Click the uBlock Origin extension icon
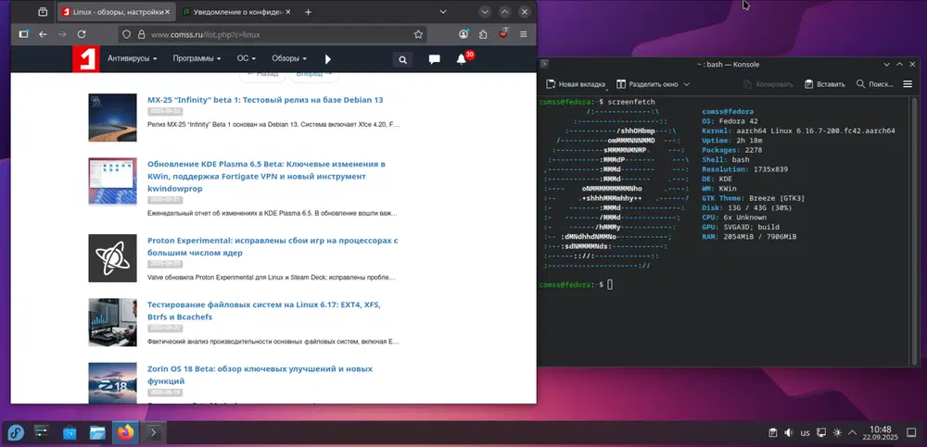 tap(503, 33)
